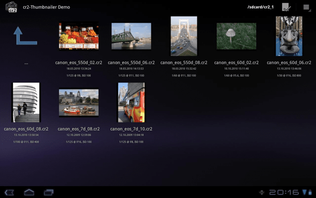Open the overflow menu icon

point(307,7)
